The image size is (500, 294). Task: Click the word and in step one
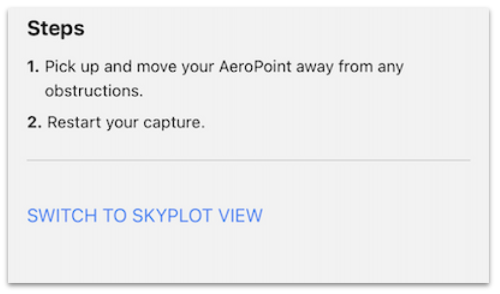pos(118,66)
